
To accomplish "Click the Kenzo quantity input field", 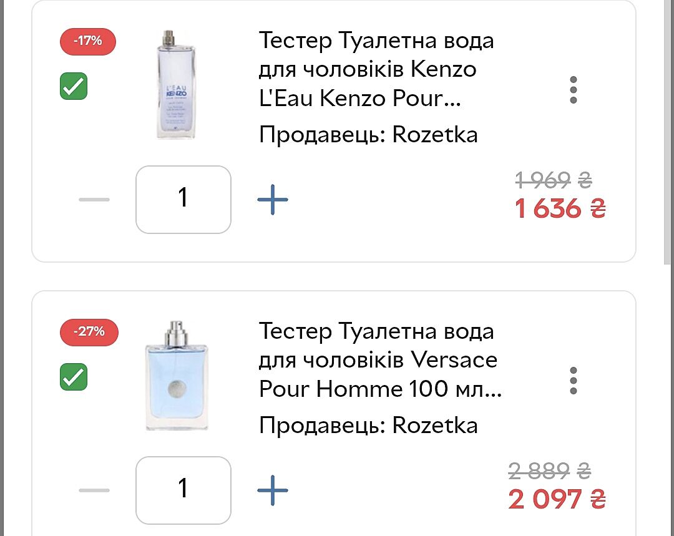I will (x=183, y=200).
